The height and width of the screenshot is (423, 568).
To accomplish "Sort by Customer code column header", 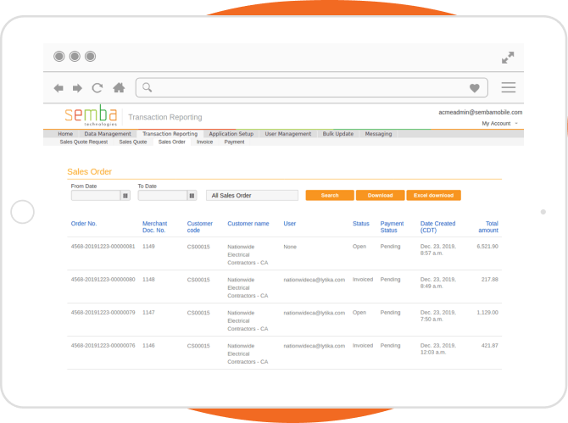I will pyautogui.click(x=199, y=226).
